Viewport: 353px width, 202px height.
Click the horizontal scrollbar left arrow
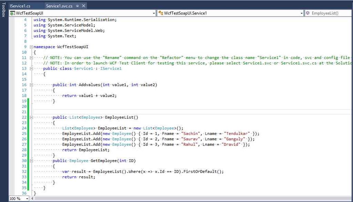33,199
